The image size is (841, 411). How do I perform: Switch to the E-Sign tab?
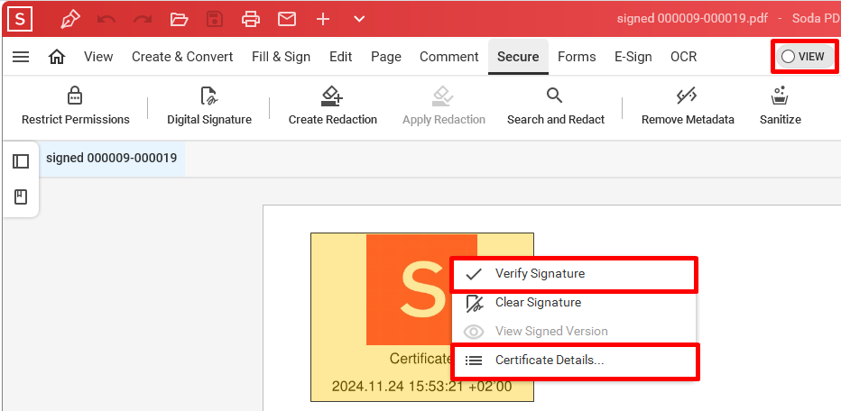point(633,57)
